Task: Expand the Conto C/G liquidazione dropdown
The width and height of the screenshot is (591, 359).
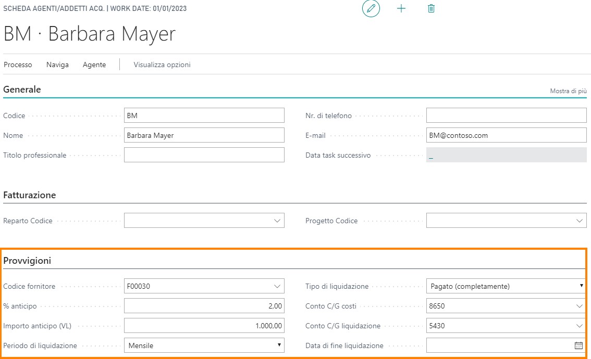Action: 580,326
